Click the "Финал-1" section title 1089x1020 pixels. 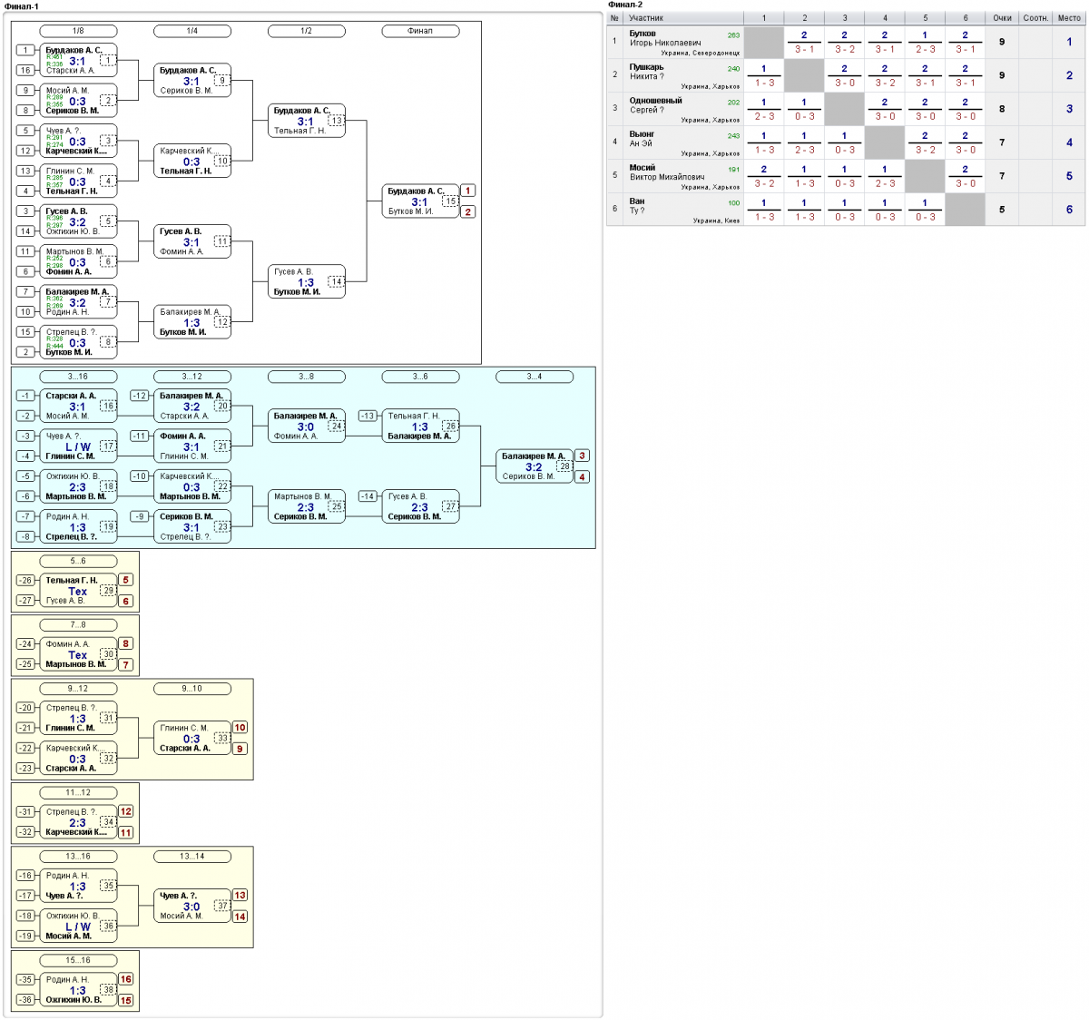pos(22,6)
